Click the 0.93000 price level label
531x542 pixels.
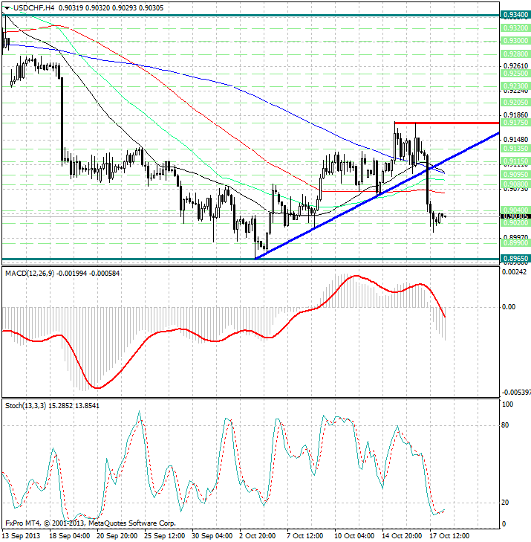click(515, 41)
